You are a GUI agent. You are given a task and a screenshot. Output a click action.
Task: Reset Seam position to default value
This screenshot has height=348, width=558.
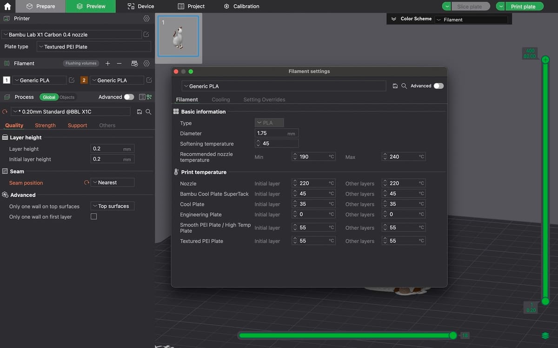point(86,183)
